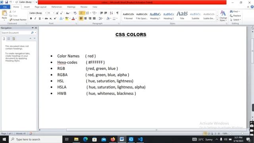Viewport: 254px width, 143px height.
Task: Click the Paste icon
Action: [4, 14]
